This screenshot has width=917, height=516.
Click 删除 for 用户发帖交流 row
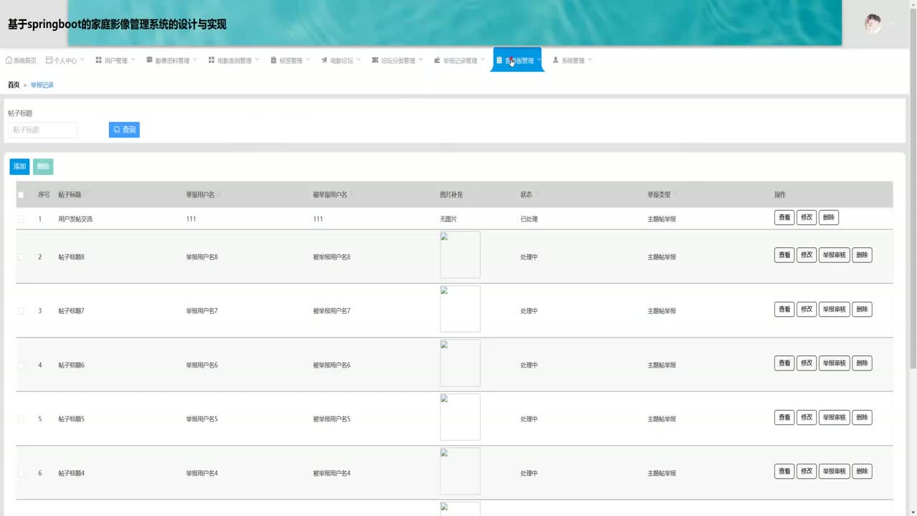pyautogui.click(x=829, y=217)
